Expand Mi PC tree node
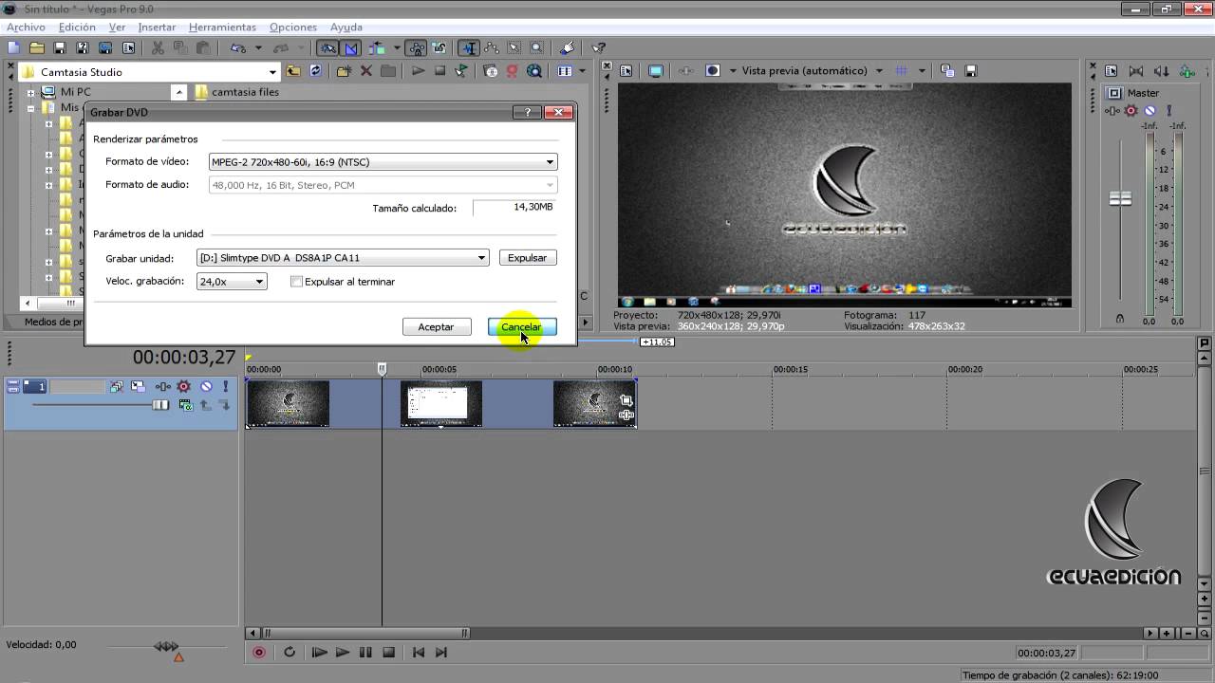Viewport: 1215px width, 683px height. pyautogui.click(x=30, y=93)
